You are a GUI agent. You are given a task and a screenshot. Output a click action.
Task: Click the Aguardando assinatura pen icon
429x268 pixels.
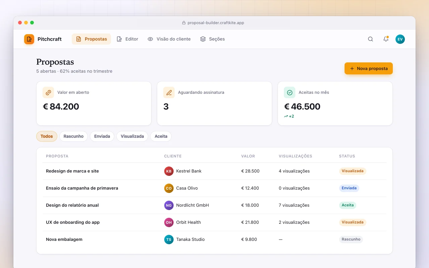tap(169, 92)
